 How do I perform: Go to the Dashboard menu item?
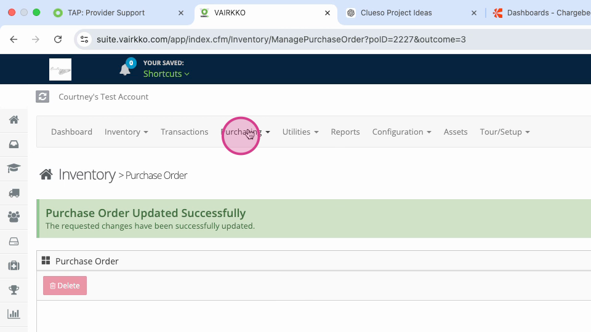tap(71, 132)
